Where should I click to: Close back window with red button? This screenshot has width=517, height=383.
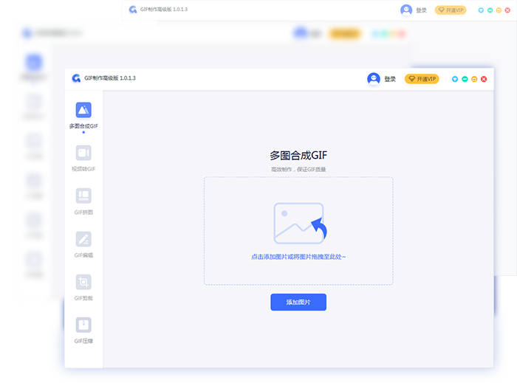(x=508, y=10)
